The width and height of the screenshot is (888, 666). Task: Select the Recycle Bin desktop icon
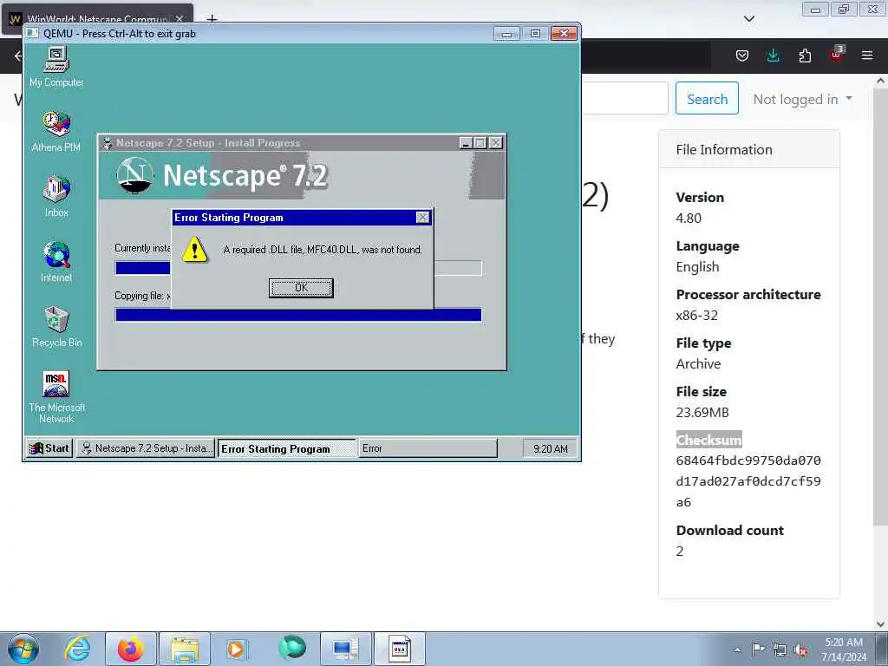coord(56,327)
